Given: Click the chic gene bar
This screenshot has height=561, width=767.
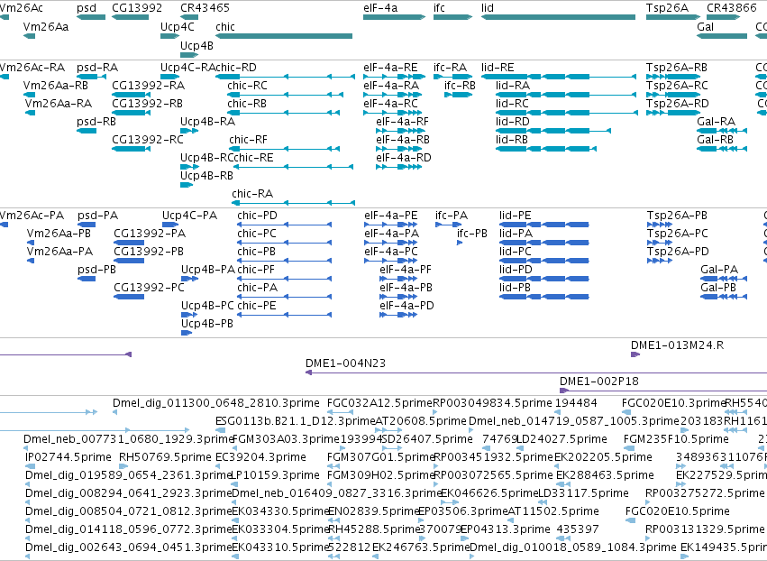Looking at the screenshot, I should click(284, 36).
